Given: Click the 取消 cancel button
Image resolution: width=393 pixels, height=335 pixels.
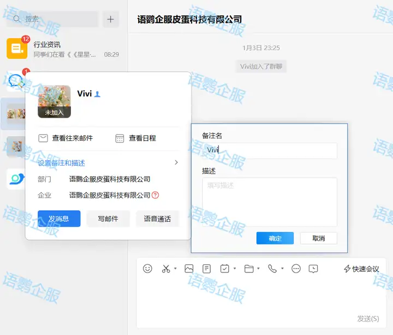Looking at the screenshot, I should (x=318, y=239).
